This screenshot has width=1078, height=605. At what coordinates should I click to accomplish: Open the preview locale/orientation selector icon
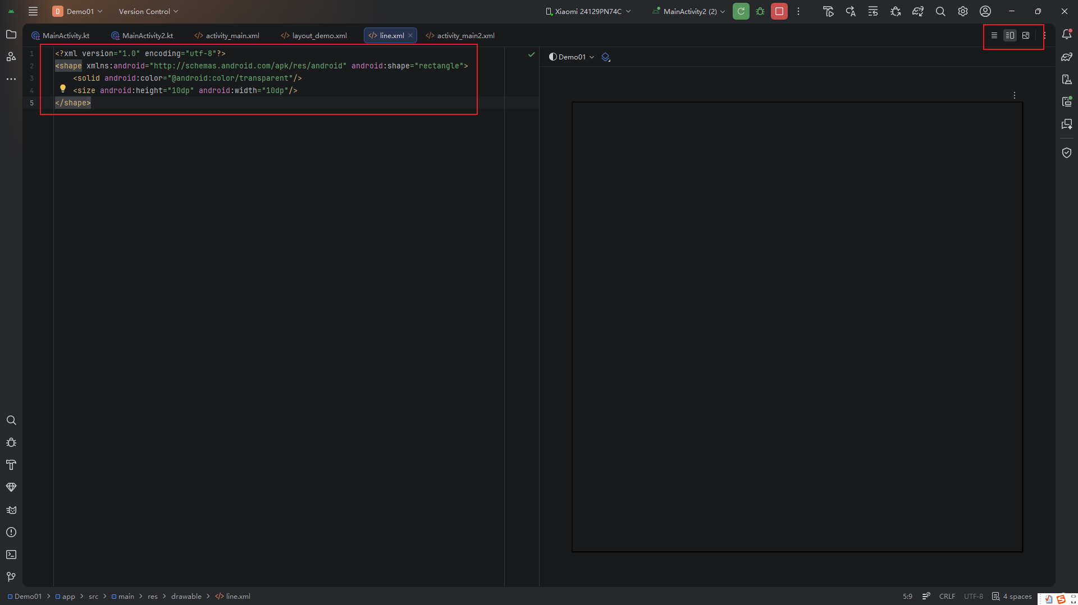[606, 57]
